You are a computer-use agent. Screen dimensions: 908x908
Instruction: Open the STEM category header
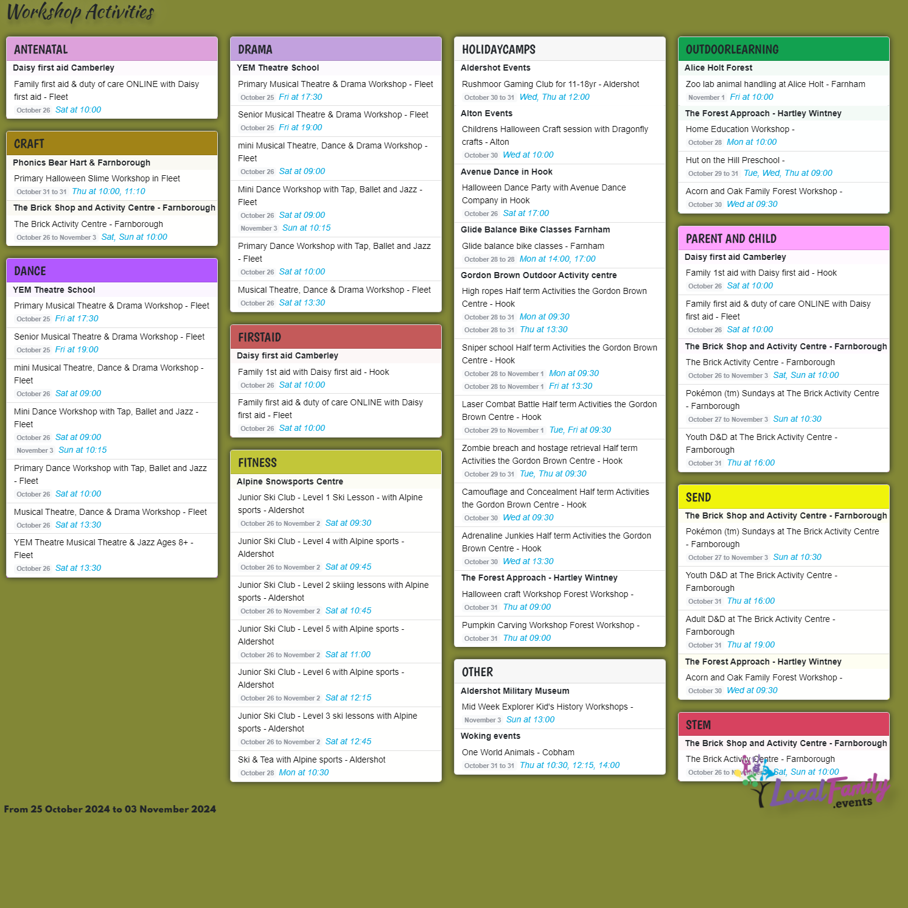tap(784, 725)
